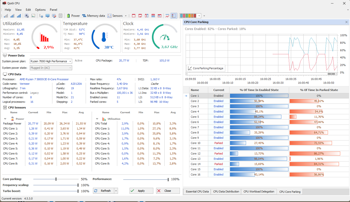The width and height of the screenshot is (350, 202).
Task: Click the table with eraser toolbar icon
Action: [x=54, y=16]
